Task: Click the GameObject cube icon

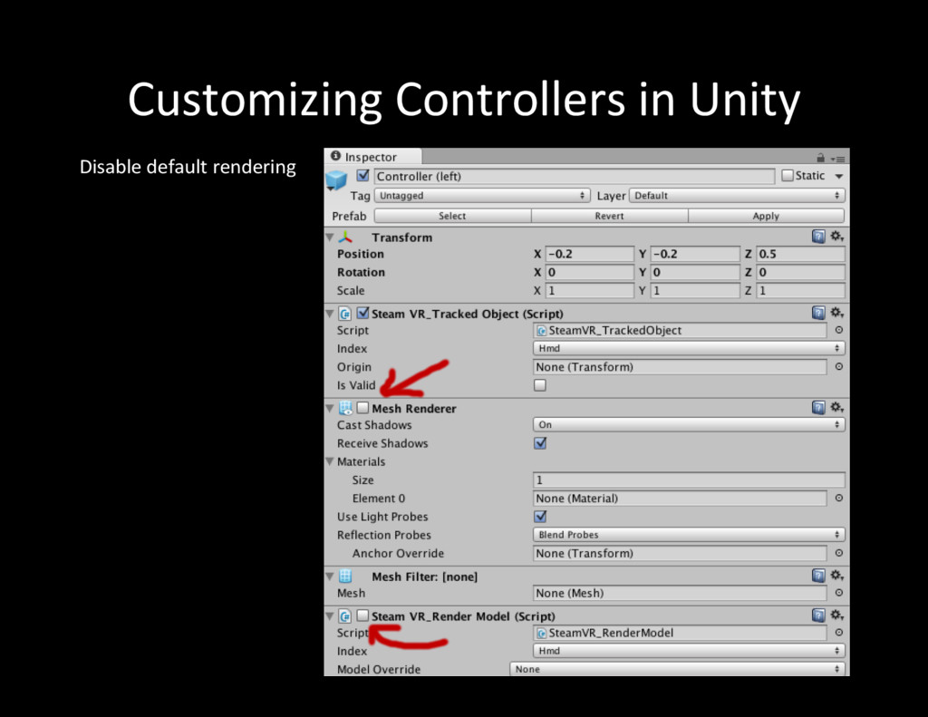Action: point(336,180)
